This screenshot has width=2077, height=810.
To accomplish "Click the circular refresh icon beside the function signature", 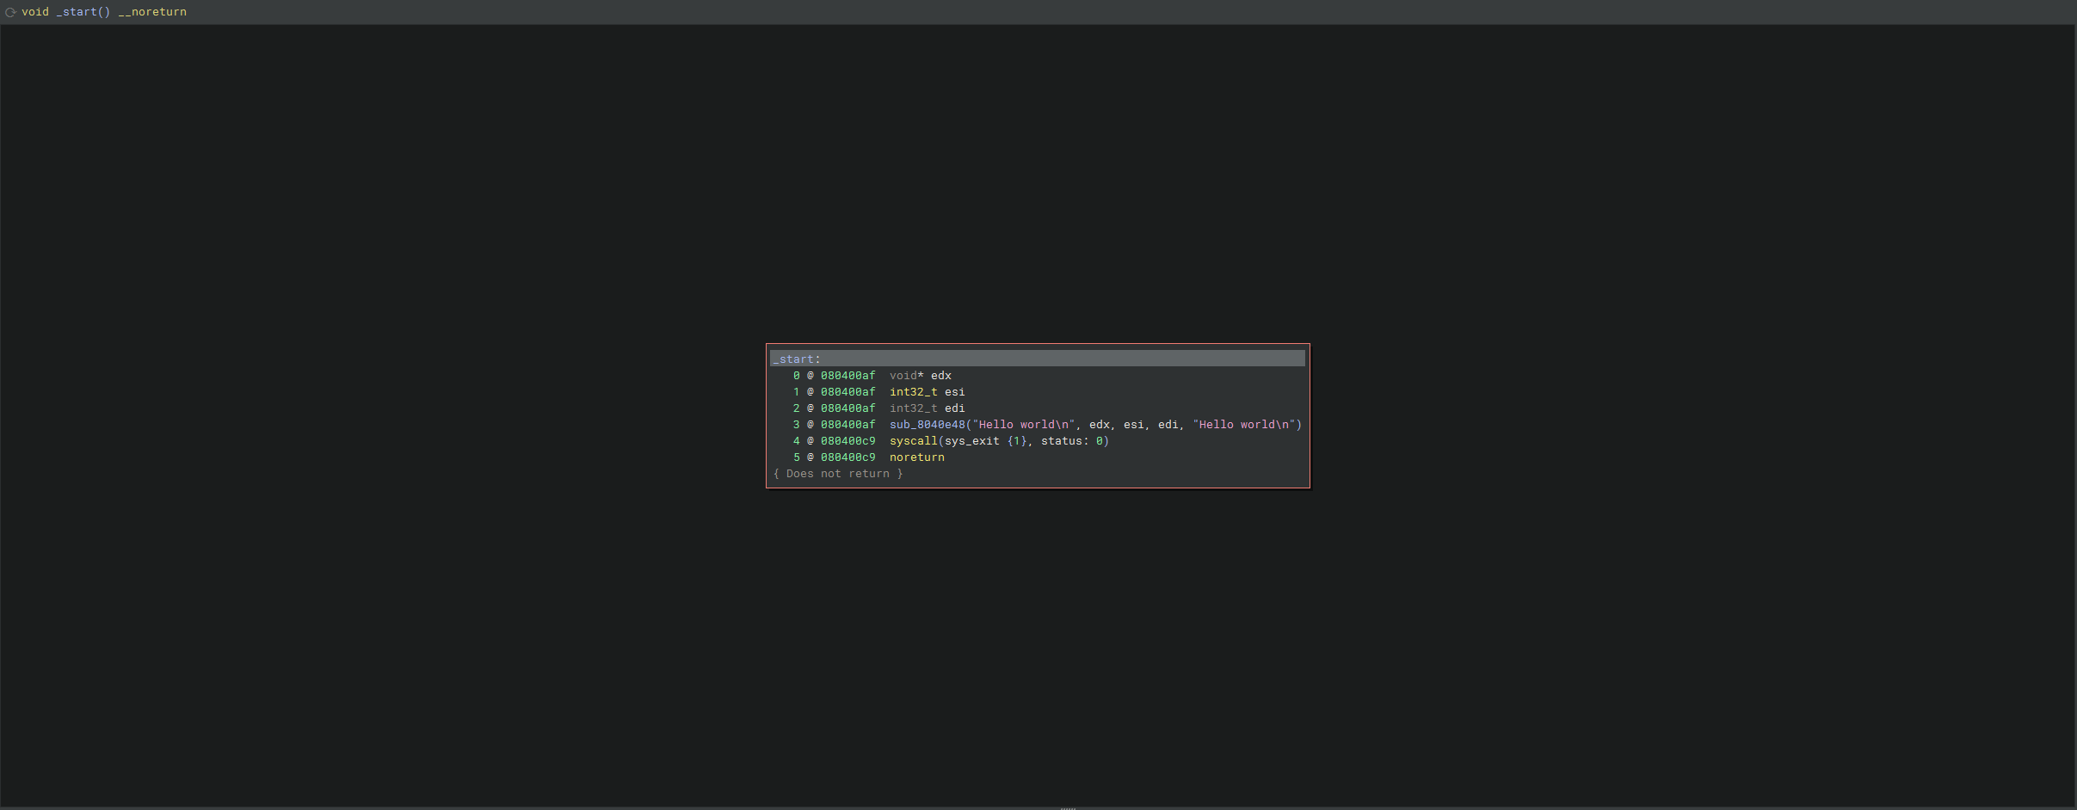I will point(9,12).
